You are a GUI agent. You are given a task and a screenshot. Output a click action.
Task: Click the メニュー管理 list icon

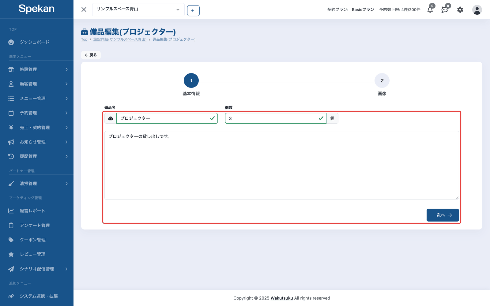click(11, 99)
